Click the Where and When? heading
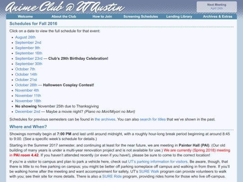 [28, 127]
